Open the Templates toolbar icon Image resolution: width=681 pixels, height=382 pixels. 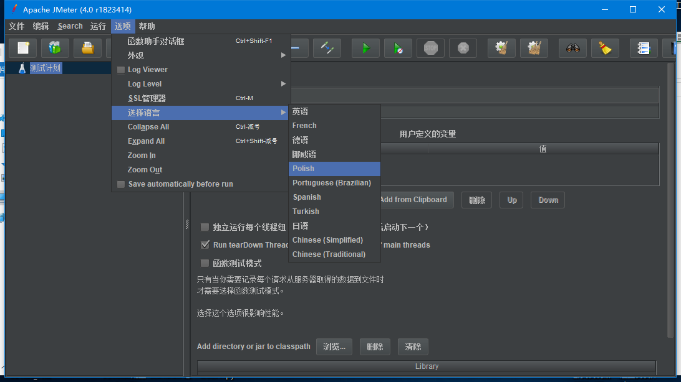tap(55, 48)
